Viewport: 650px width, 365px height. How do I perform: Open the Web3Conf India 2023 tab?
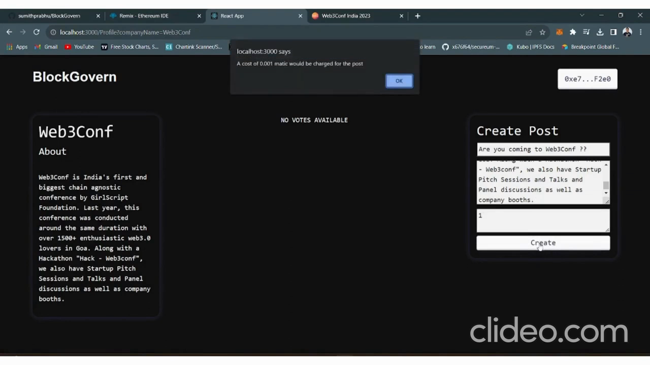pyautogui.click(x=346, y=16)
